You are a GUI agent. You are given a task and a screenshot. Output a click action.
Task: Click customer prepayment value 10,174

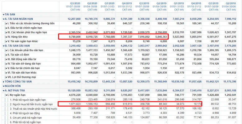coord(198,104)
